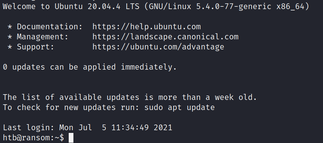This screenshot has height=143, width=323.
Task: Click the terminal cursor block
Action: (x=71, y=138)
